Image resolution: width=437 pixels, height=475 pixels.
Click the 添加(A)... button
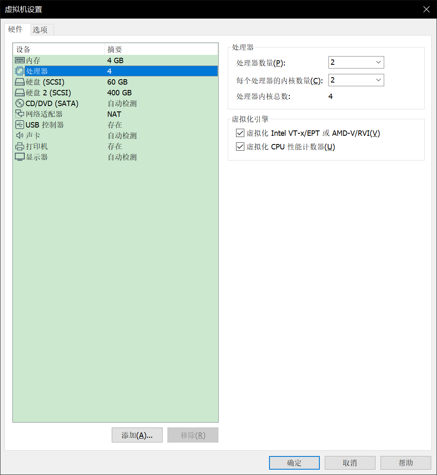coord(137,435)
